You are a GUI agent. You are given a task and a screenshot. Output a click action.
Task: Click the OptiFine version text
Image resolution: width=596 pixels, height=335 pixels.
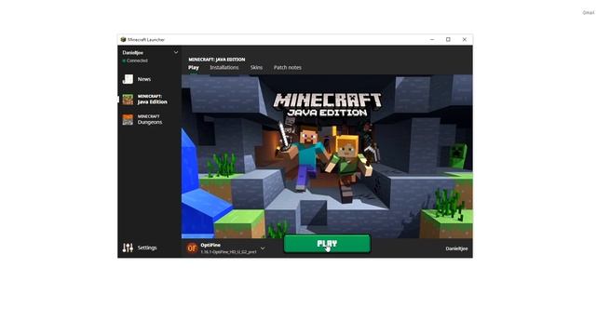[228, 252]
